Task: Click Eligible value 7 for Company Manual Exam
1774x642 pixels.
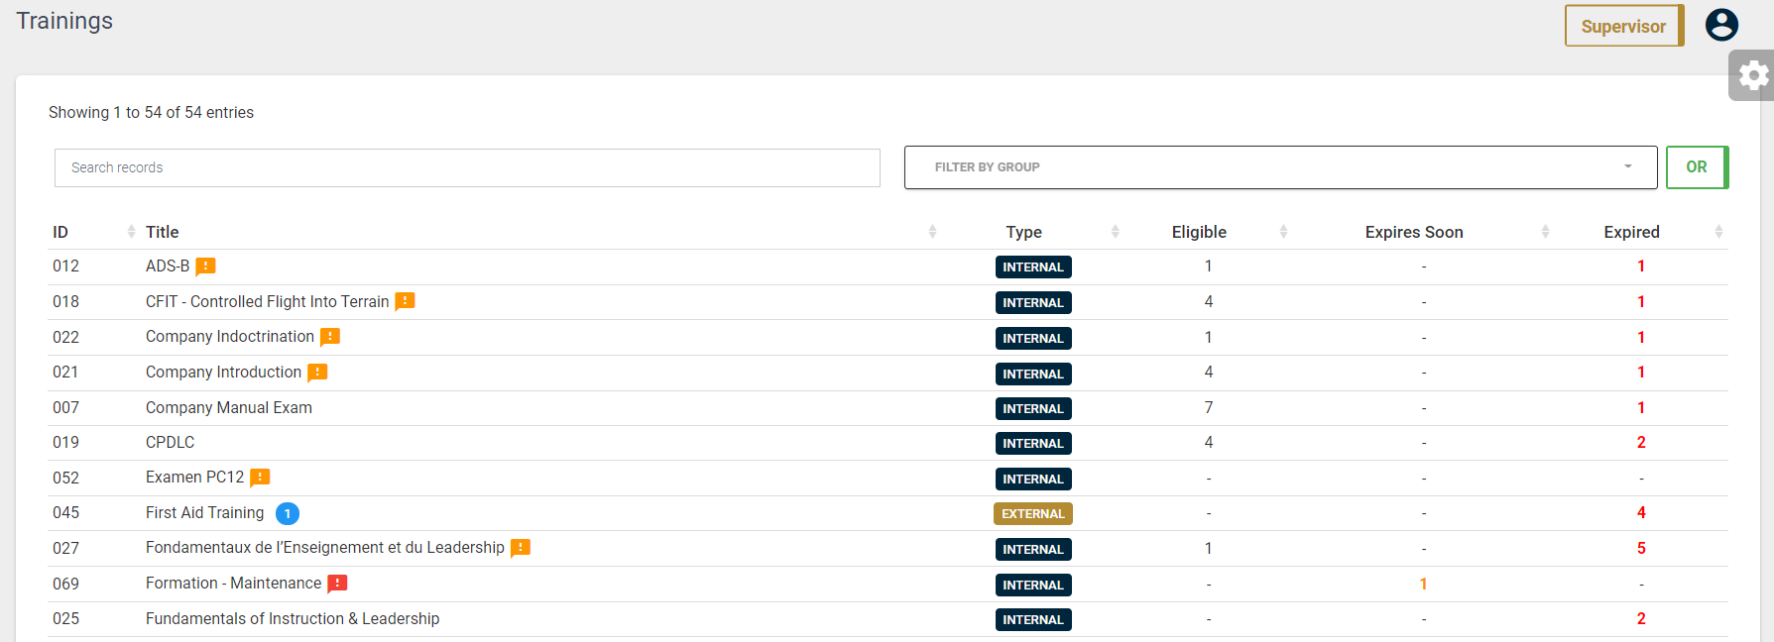Action: point(1209,408)
